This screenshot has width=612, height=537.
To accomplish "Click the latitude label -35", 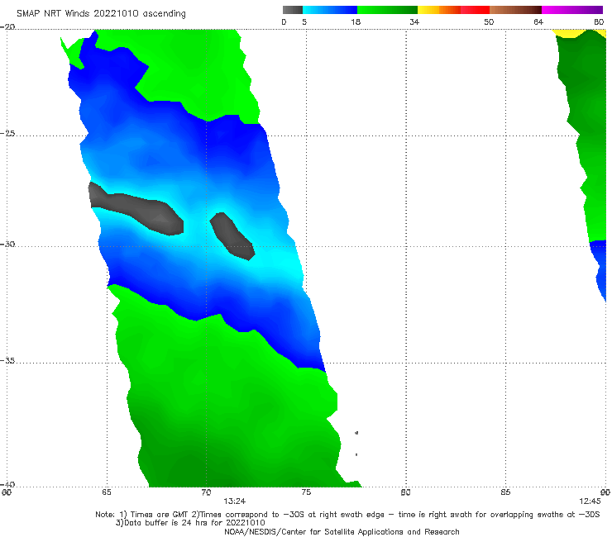I will tap(7, 360).
